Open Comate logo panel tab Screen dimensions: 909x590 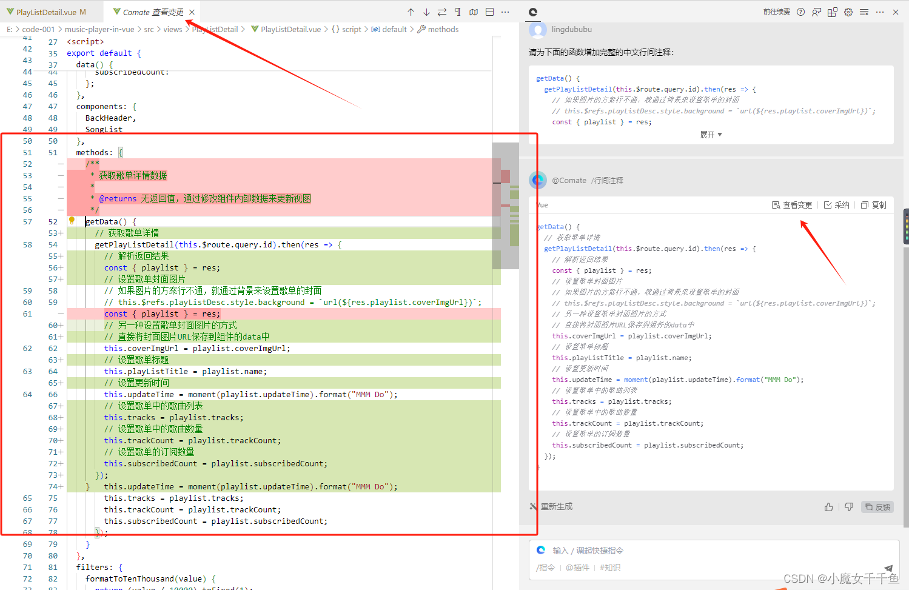pyautogui.click(x=533, y=12)
